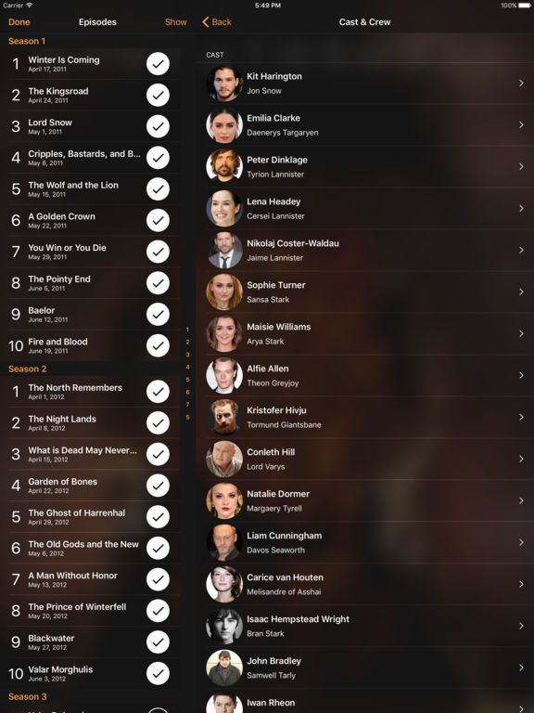This screenshot has height=713, width=534.
Task: Tap Peter Dinklage's round portrait
Action: (224, 166)
